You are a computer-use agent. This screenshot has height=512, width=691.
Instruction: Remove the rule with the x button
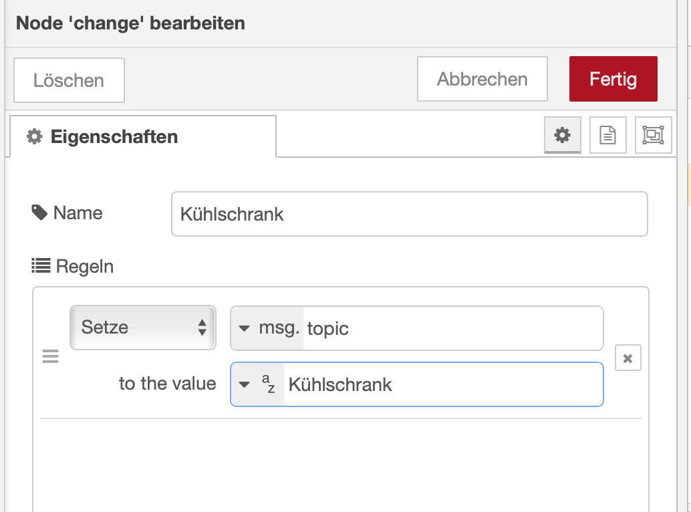pyautogui.click(x=628, y=358)
